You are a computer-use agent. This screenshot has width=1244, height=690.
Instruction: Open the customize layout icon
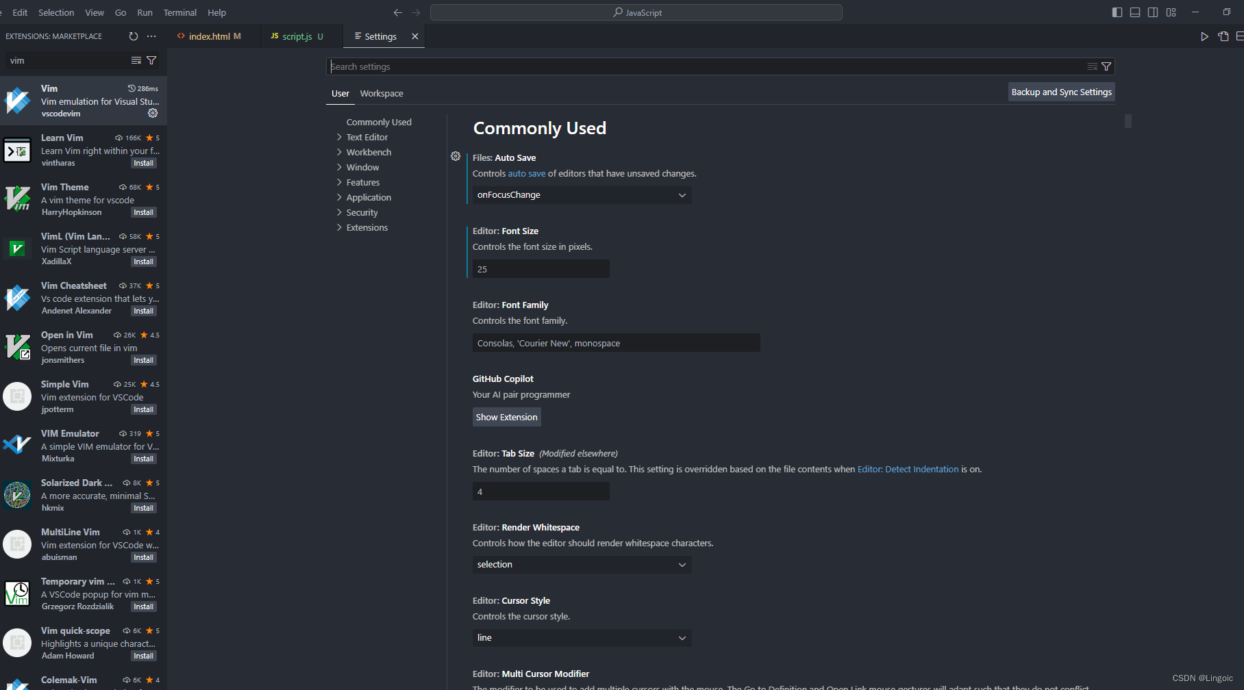tap(1171, 12)
